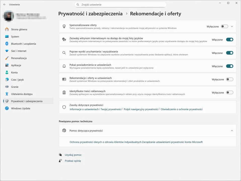Disable Pokaż powiadomienia w ustawieniach toggle
This screenshot has height=181, width=241.
[x=229, y=66]
